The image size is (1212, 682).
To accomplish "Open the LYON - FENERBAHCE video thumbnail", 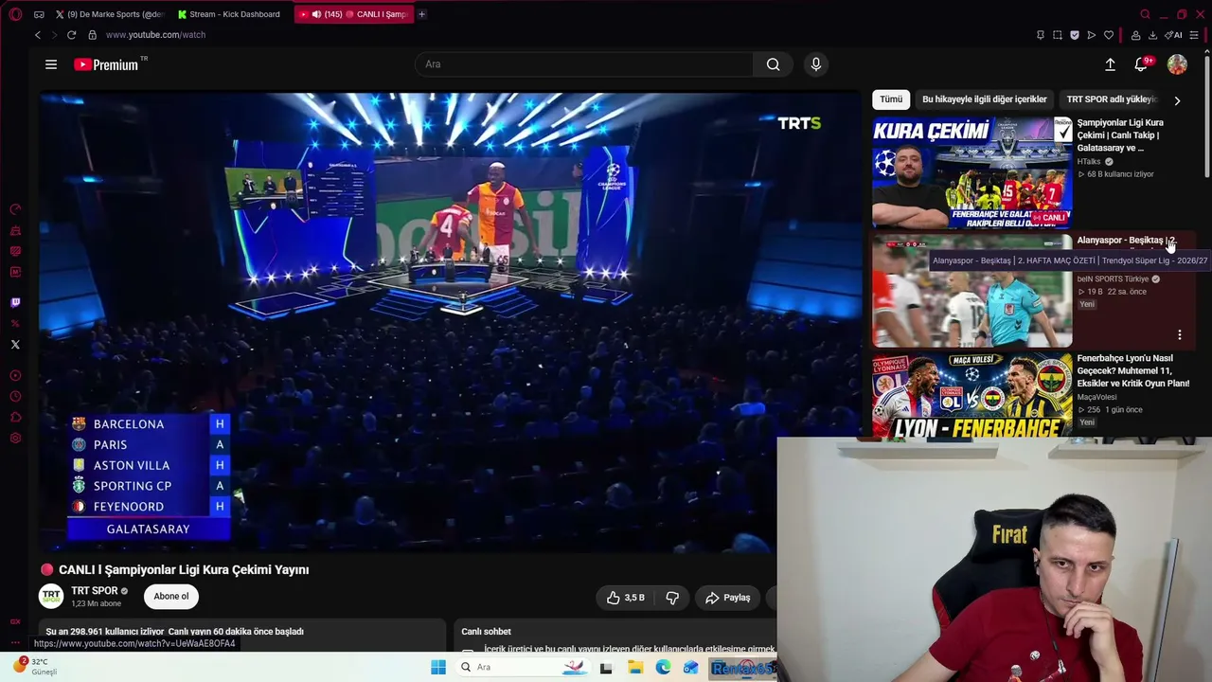I will [972, 396].
